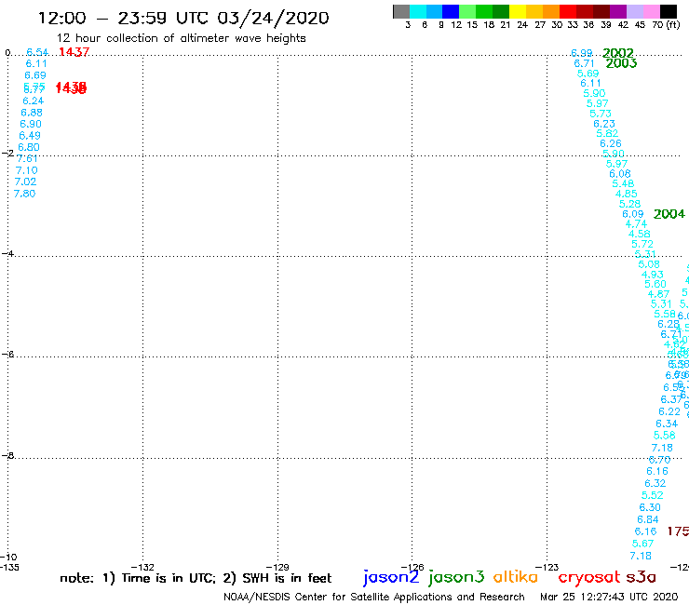Click the 7.61 wave height reading
The image size is (689, 605).
(27, 158)
